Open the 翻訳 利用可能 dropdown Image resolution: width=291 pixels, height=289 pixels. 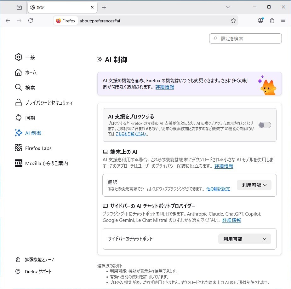click(254, 185)
